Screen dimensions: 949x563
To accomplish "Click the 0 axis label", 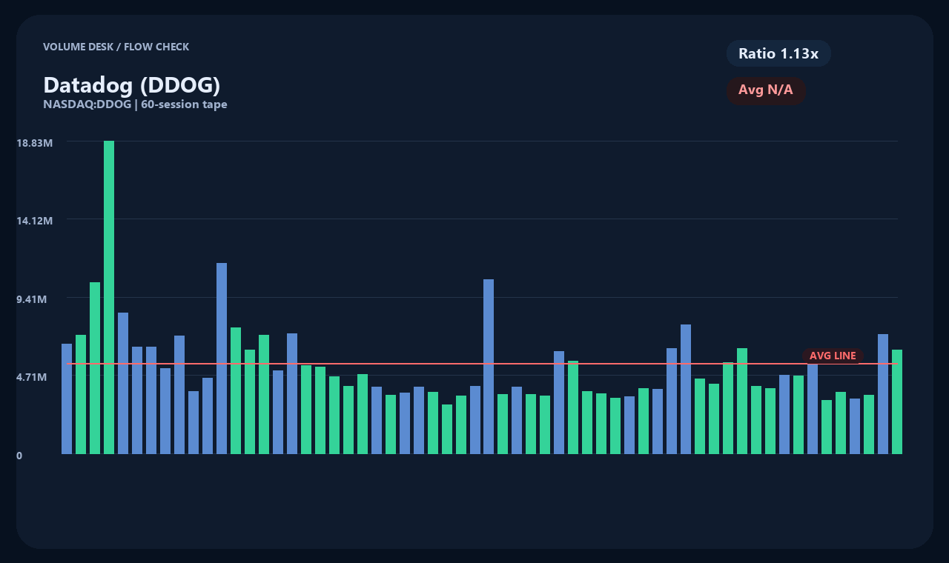I will (x=19, y=456).
